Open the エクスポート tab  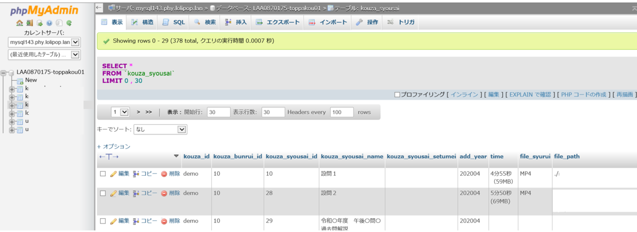[278, 22]
